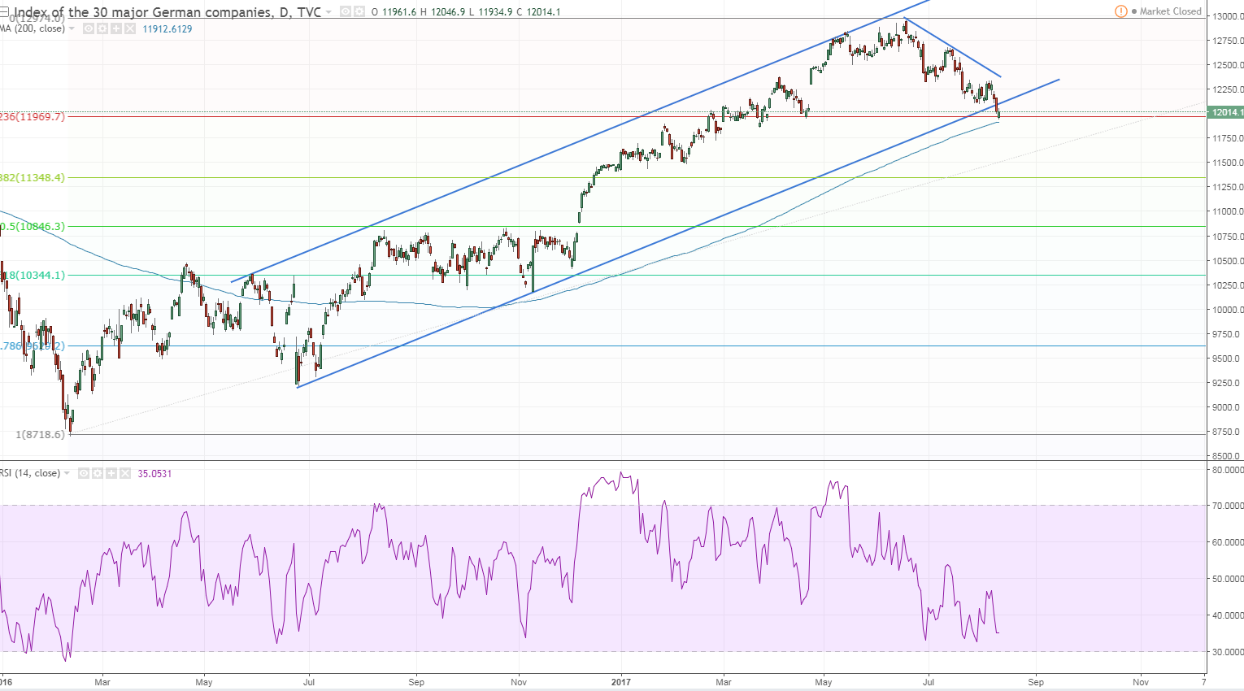Click the 13000.0 price axis label
The width and height of the screenshot is (1244, 691).
tap(1227, 16)
